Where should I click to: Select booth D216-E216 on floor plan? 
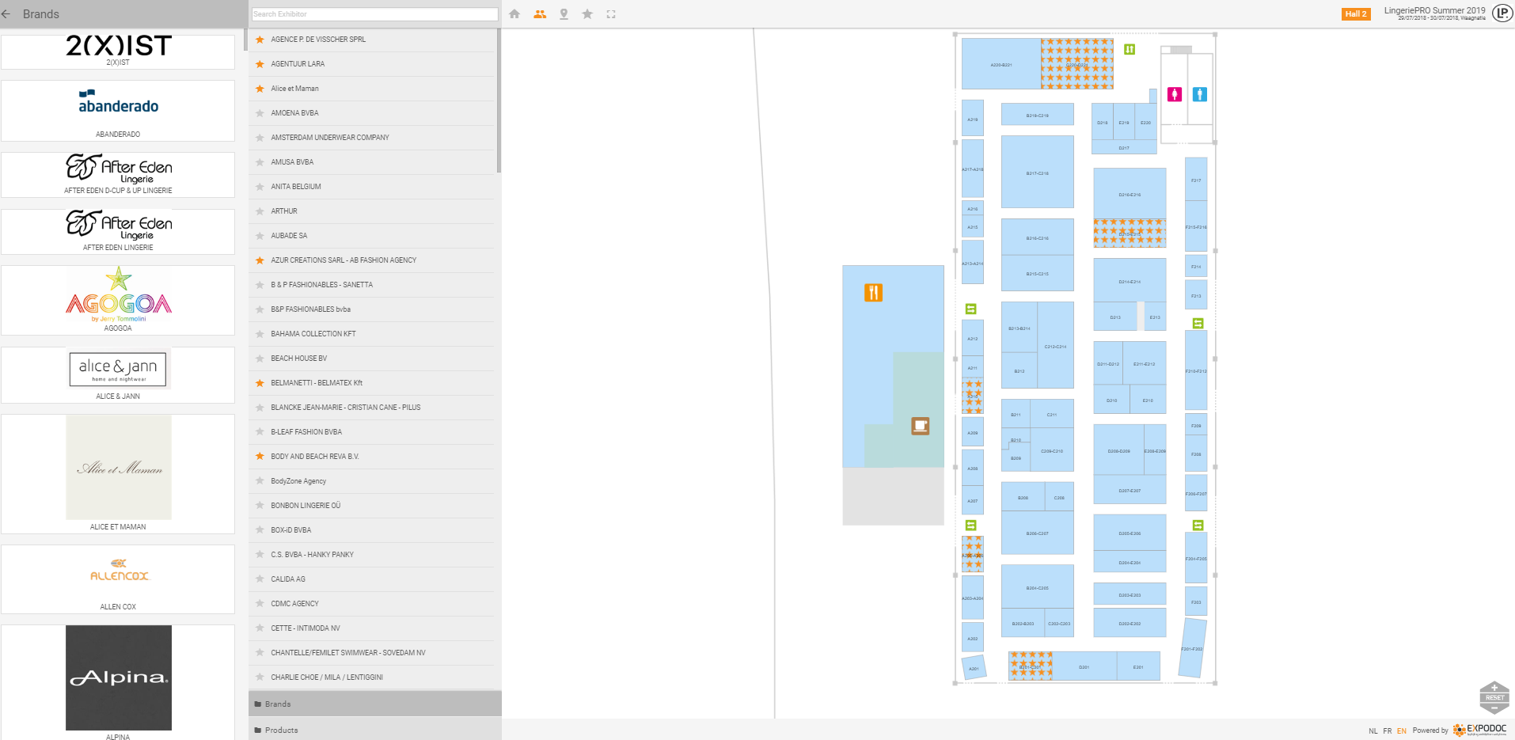(1130, 193)
